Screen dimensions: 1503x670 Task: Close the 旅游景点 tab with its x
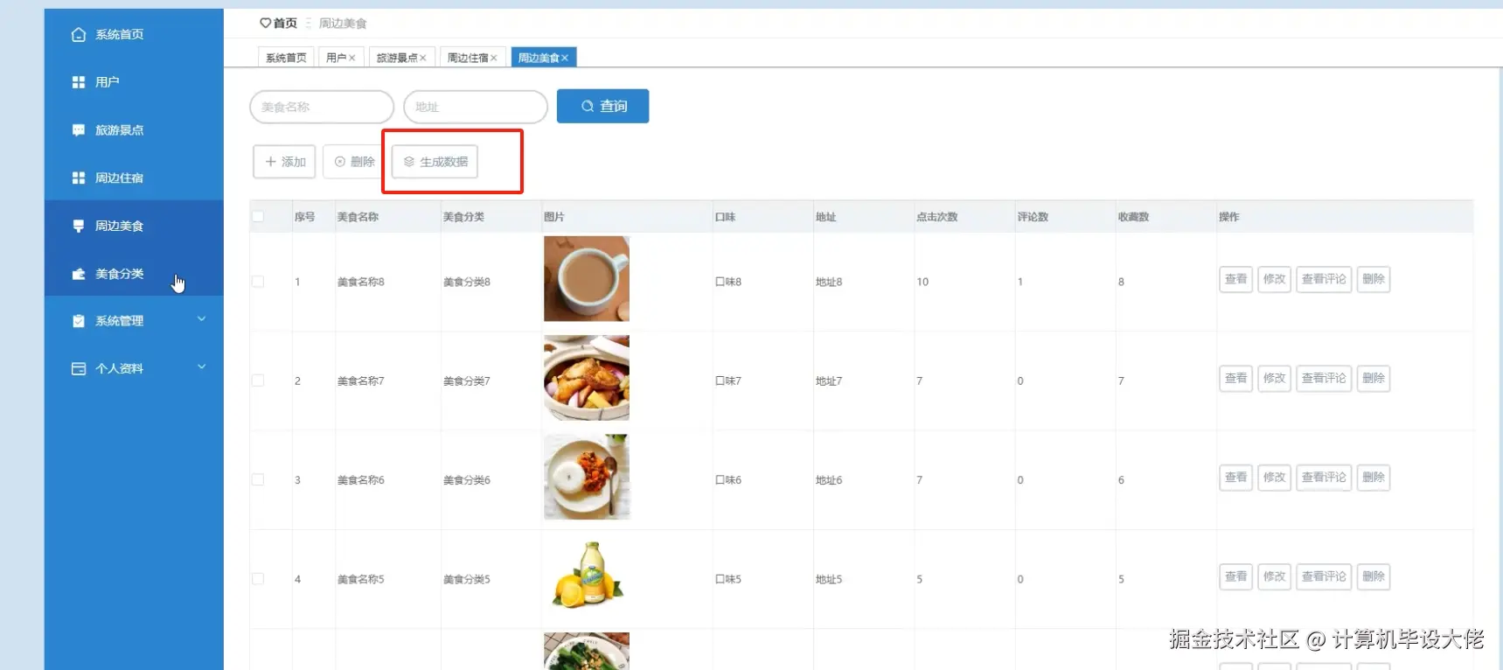click(x=423, y=58)
